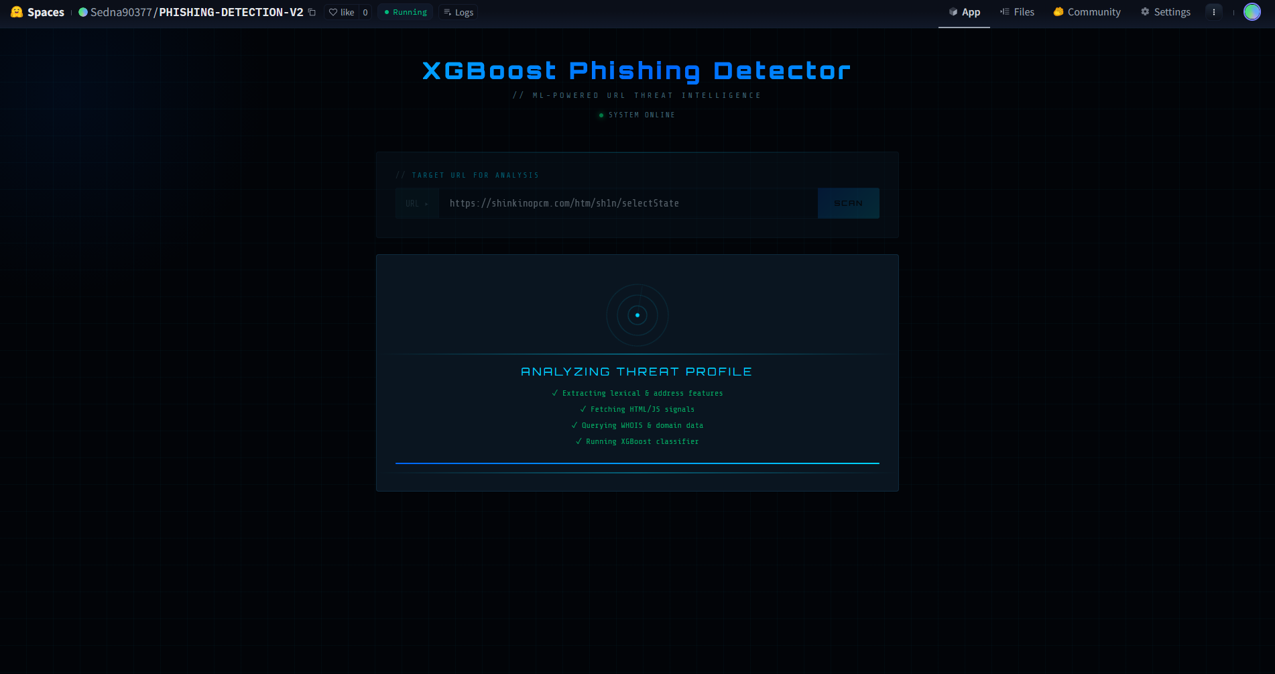Copy the space name with the copy icon
The height and width of the screenshot is (674, 1275).
(312, 12)
